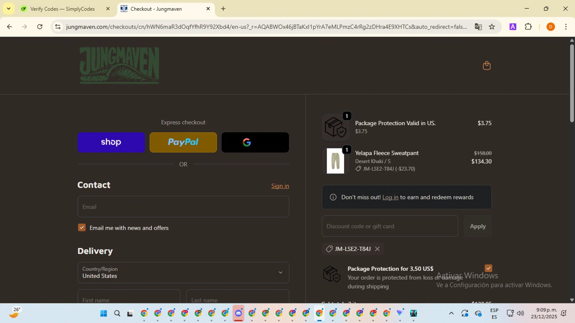Click the rewards info icon

click(x=333, y=197)
